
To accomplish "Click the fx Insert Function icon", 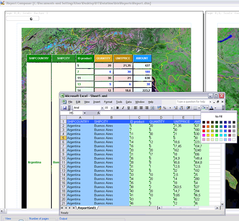I will [98, 113].
